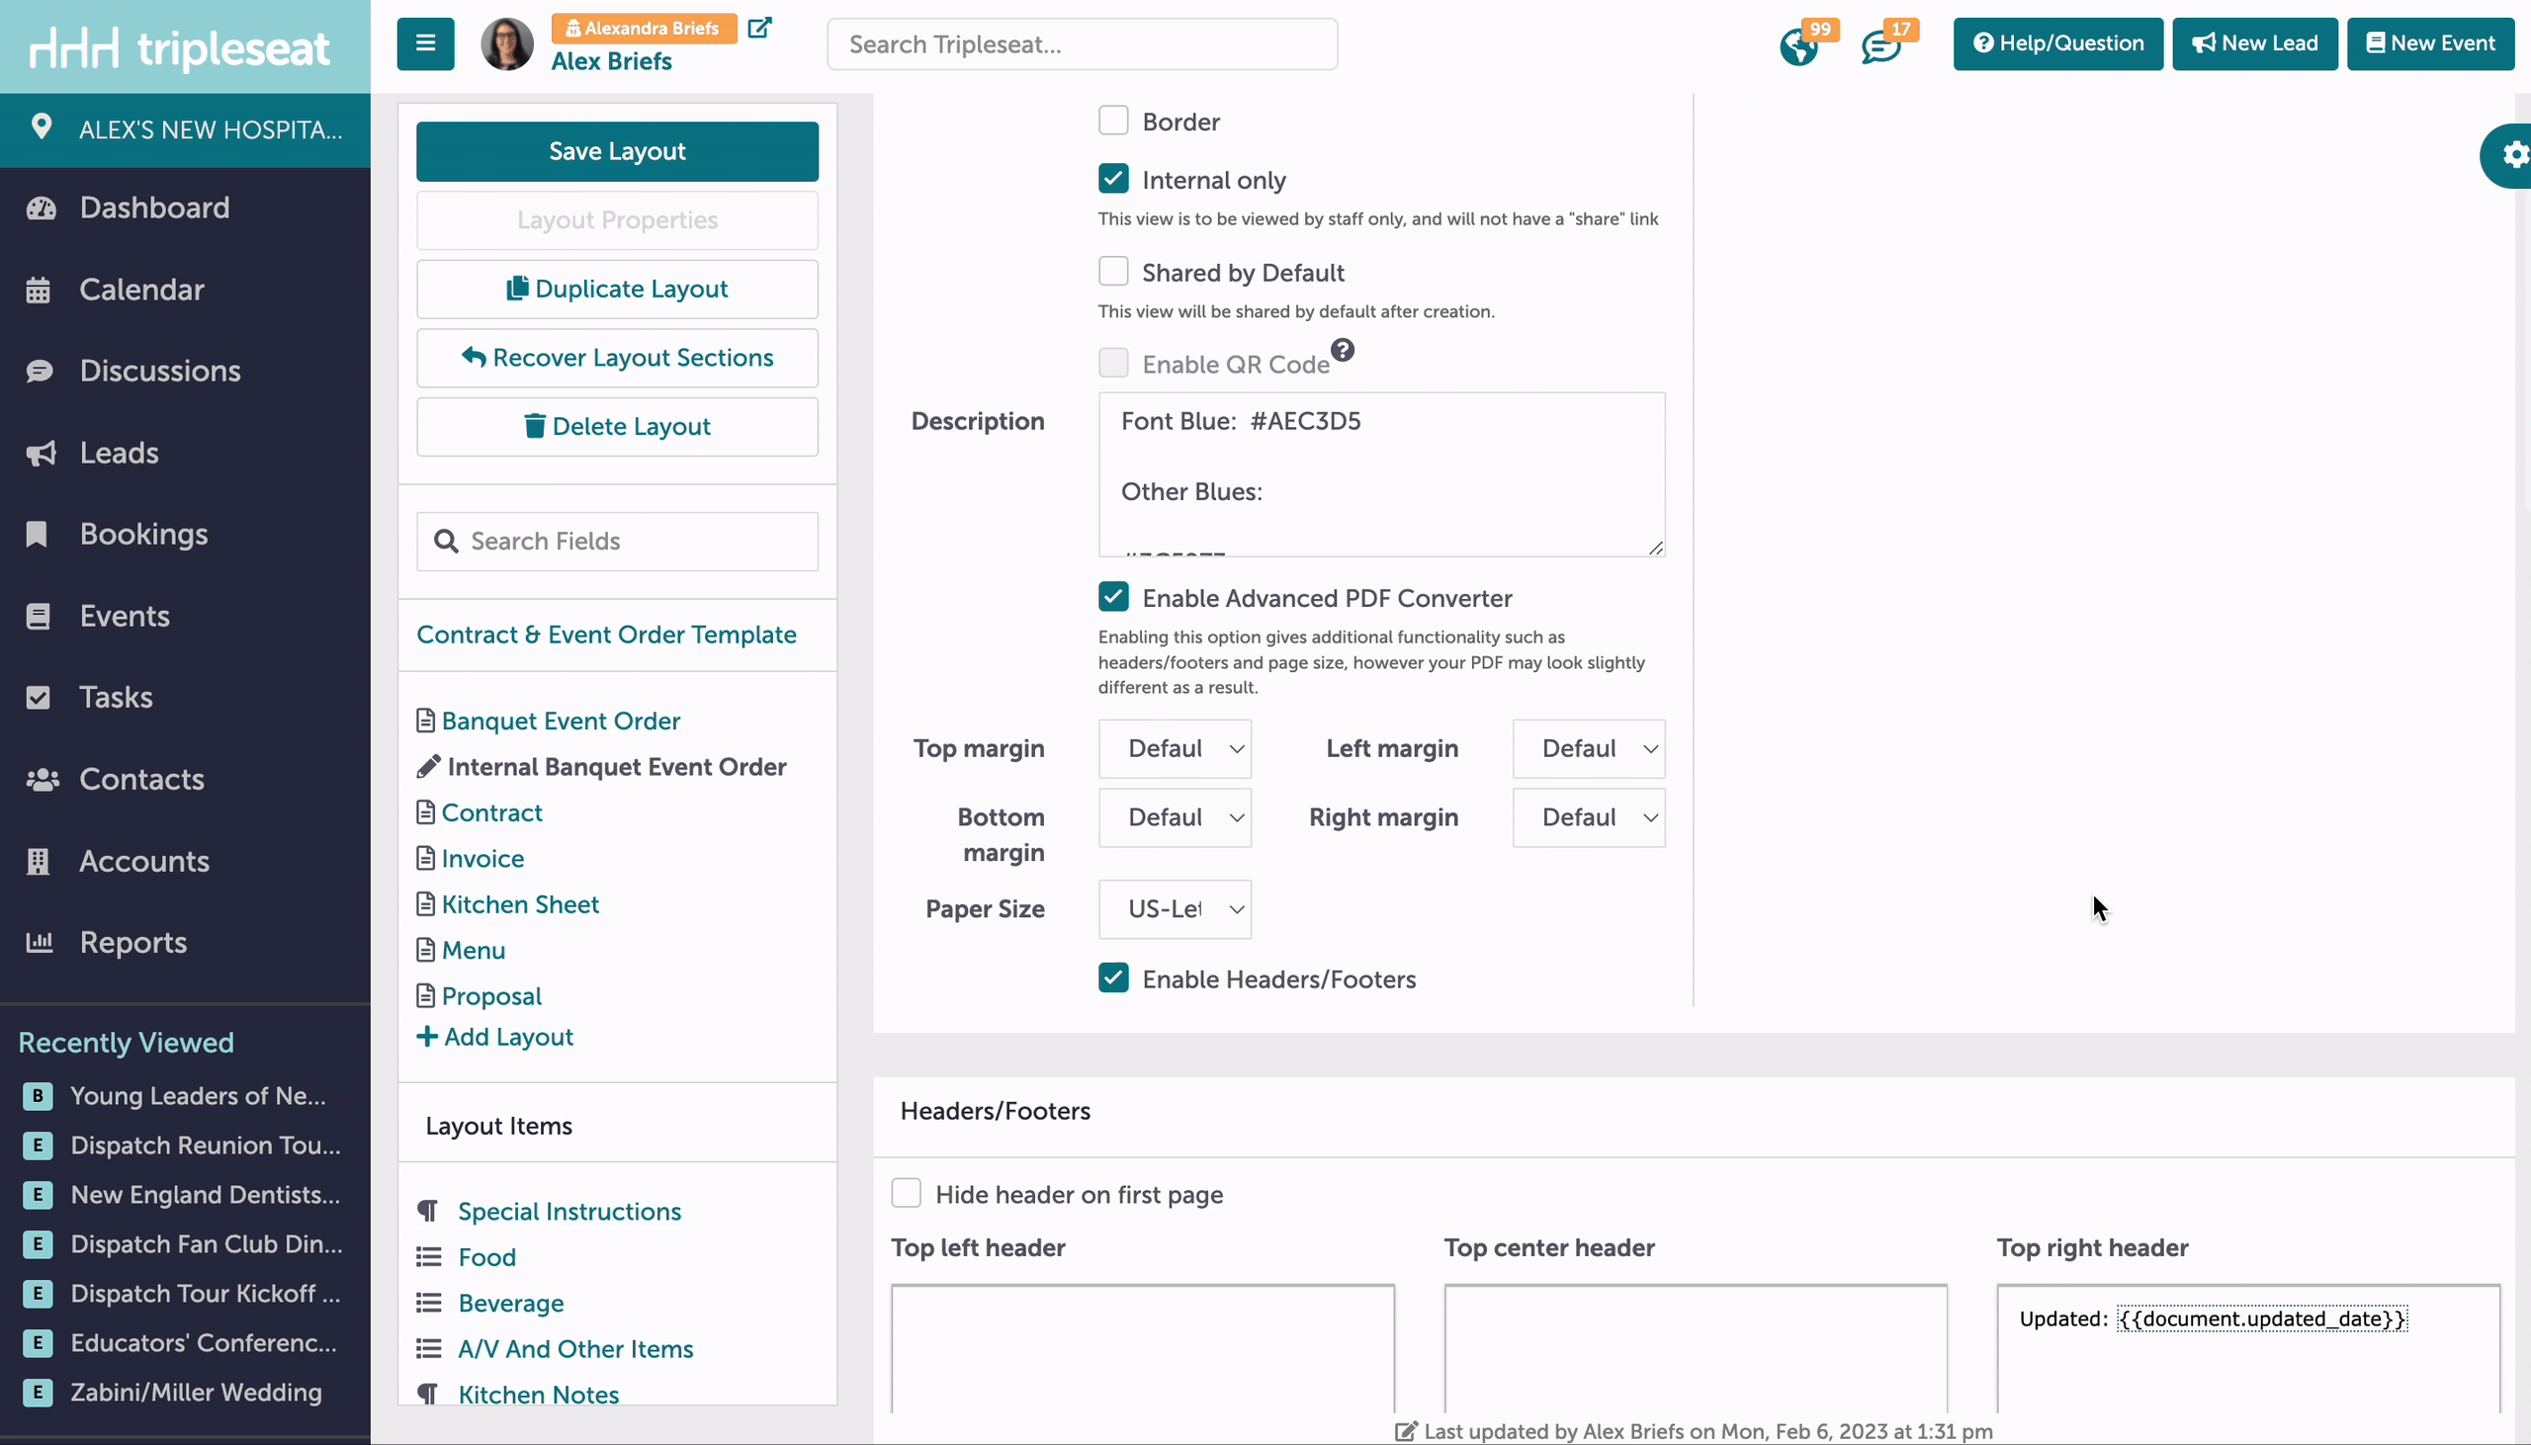The width and height of the screenshot is (2531, 1445).
Task: Click Duplicate Layout
Action: 617,289
